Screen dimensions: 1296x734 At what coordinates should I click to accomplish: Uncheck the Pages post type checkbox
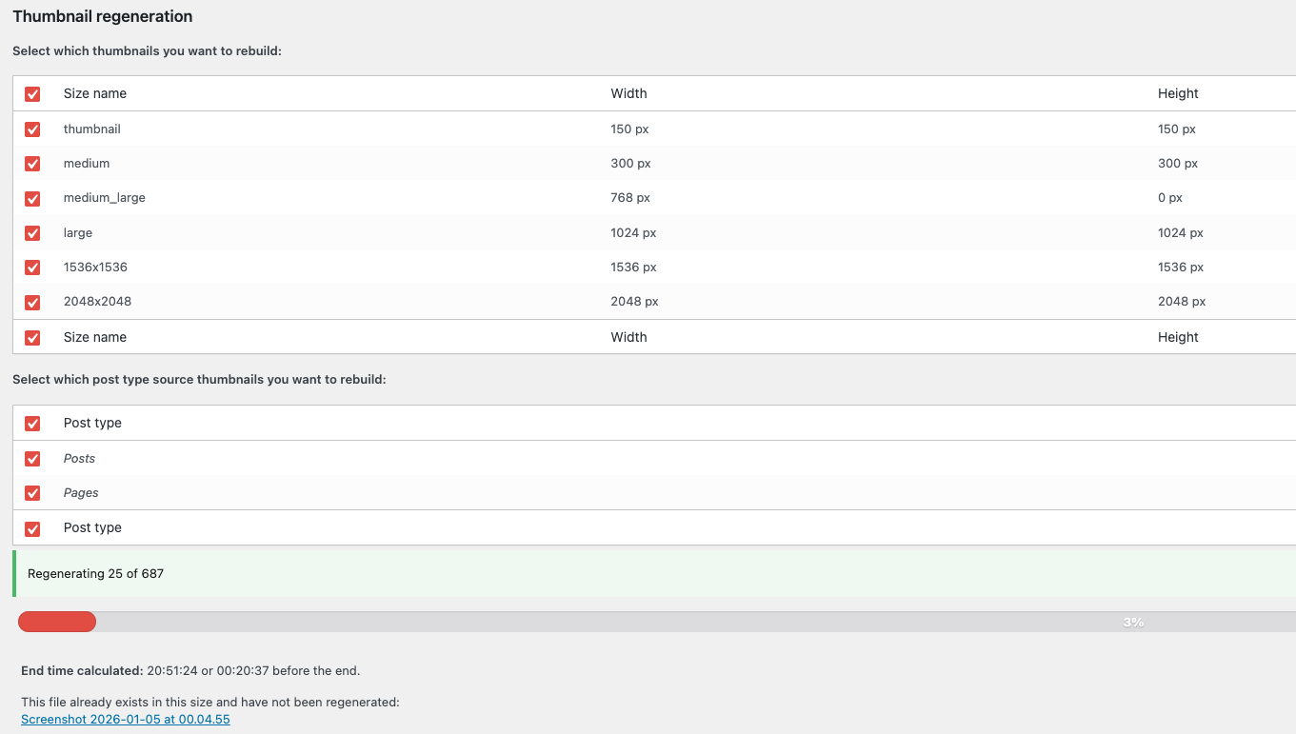[x=32, y=493]
